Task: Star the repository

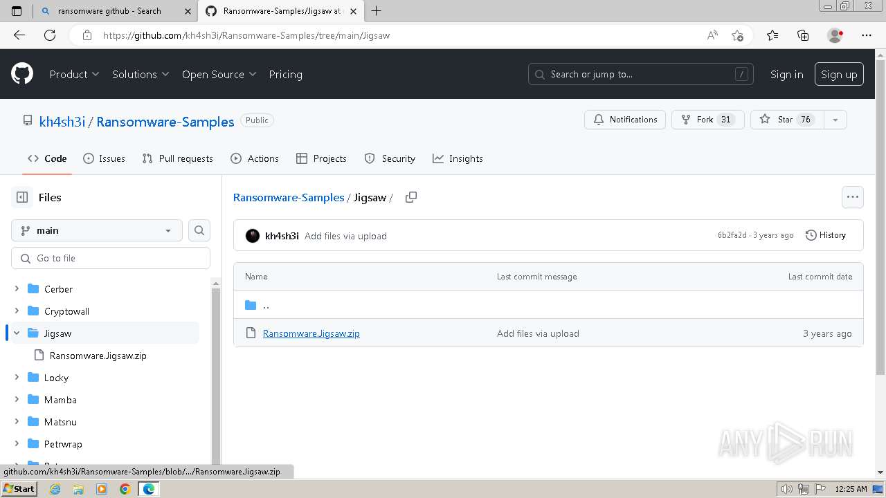Action: coord(787,120)
